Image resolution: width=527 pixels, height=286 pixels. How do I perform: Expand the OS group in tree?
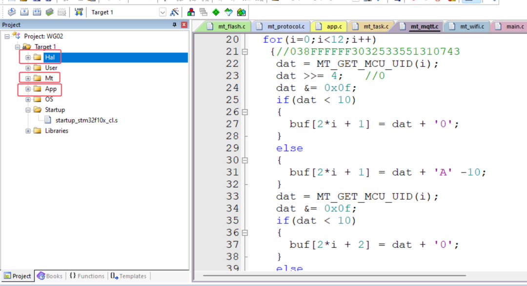[28, 100]
